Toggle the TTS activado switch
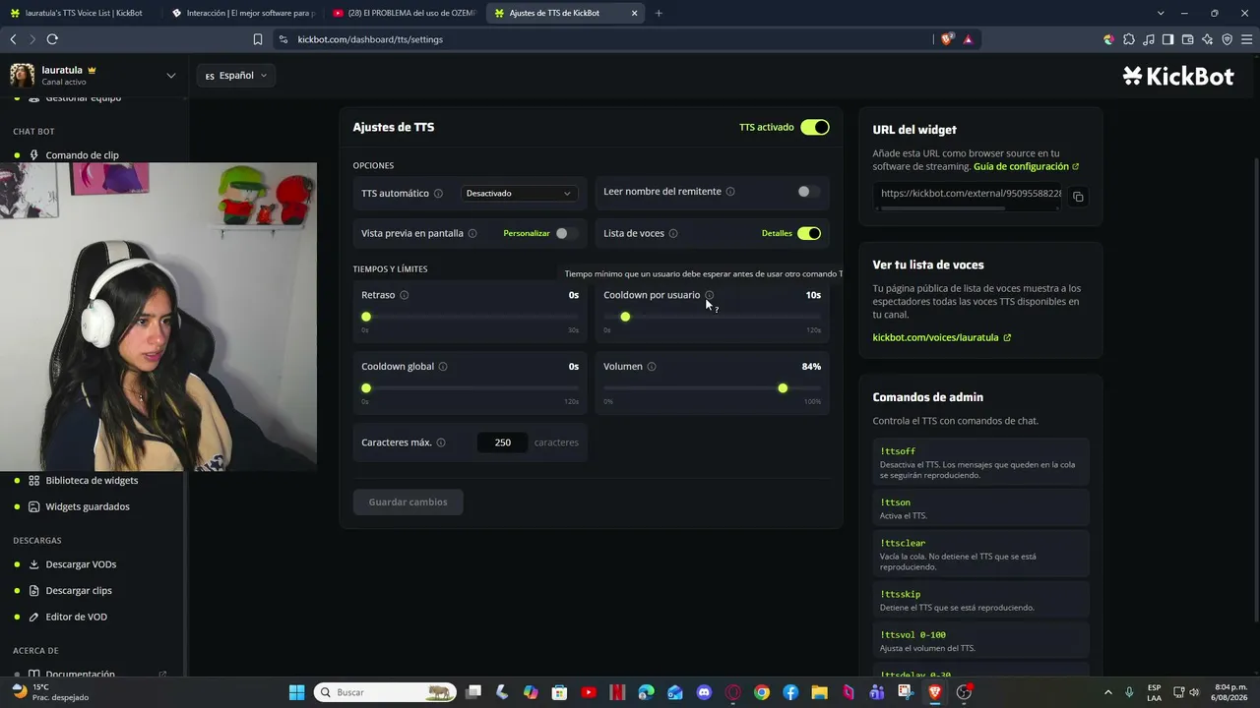Image resolution: width=1260 pixels, height=708 pixels. click(x=815, y=127)
